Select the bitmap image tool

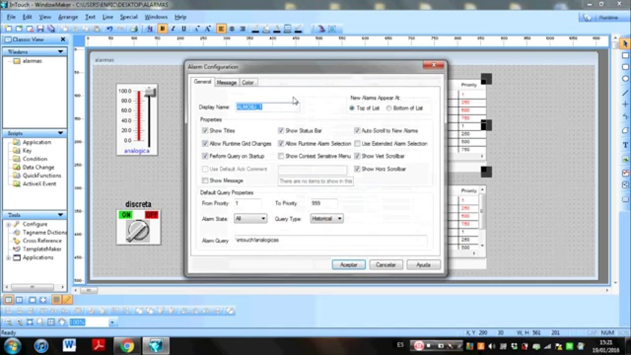click(x=626, y=159)
